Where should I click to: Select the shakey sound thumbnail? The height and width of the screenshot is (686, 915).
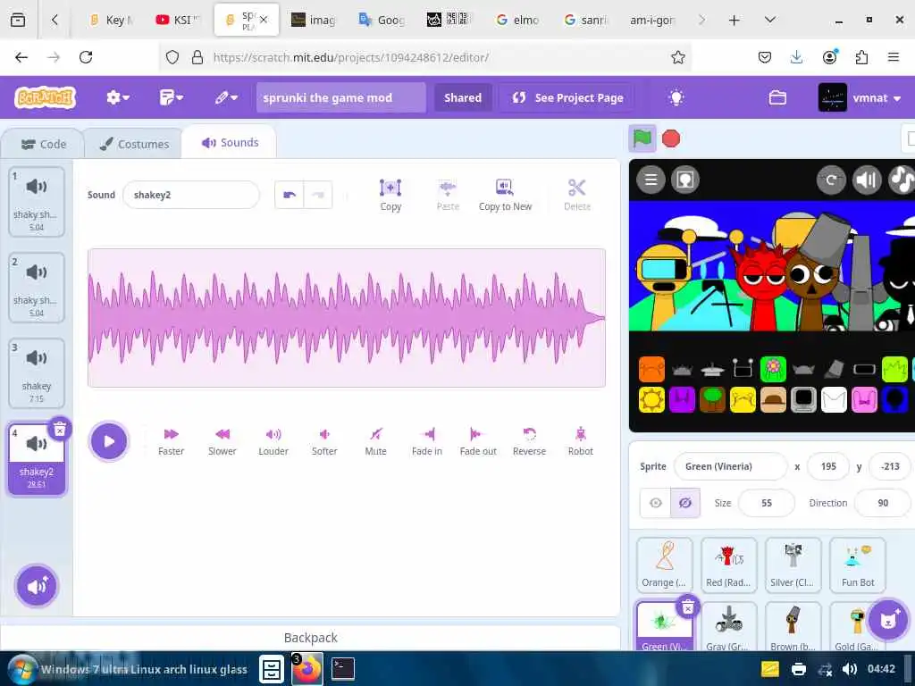(x=36, y=373)
